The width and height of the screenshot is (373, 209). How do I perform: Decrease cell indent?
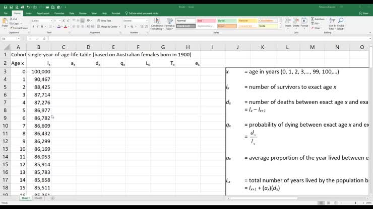pos(88,27)
